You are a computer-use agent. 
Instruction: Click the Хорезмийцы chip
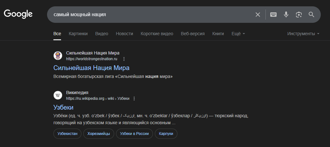pos(99,134)
